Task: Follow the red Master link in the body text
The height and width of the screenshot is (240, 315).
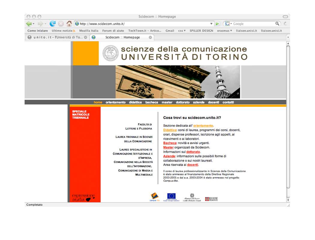Action: 168,147
